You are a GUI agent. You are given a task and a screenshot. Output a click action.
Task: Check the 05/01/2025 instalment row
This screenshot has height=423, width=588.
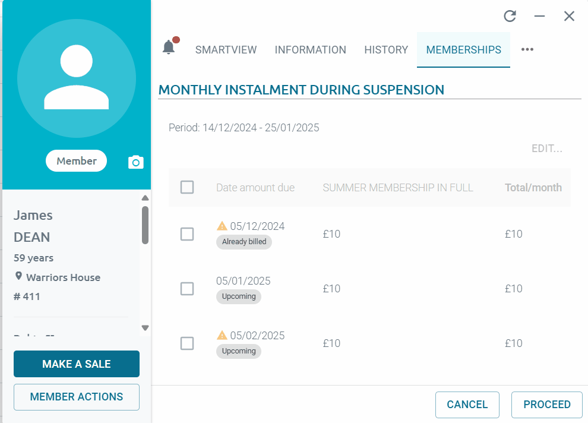(187, 289)
